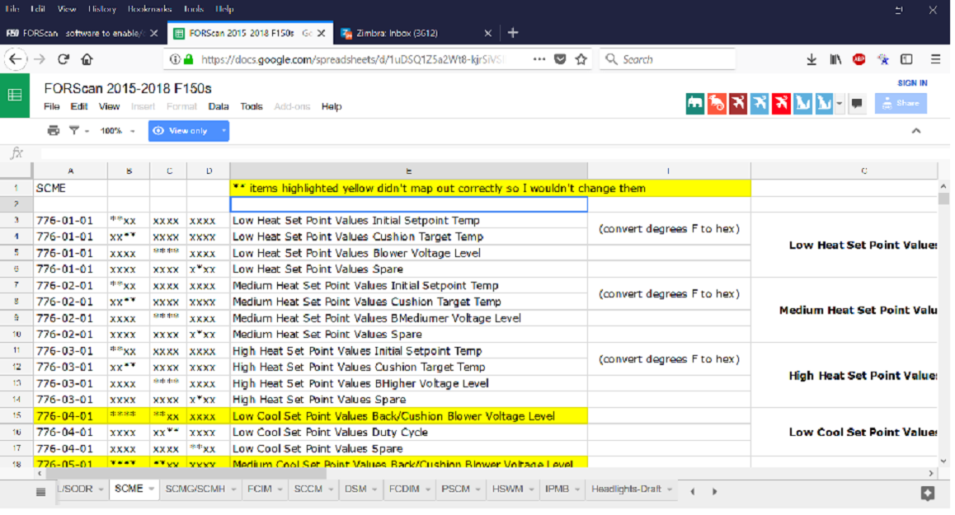
Task: Open the 100% zoom level dropdown
Action: (x=117, y=131)
